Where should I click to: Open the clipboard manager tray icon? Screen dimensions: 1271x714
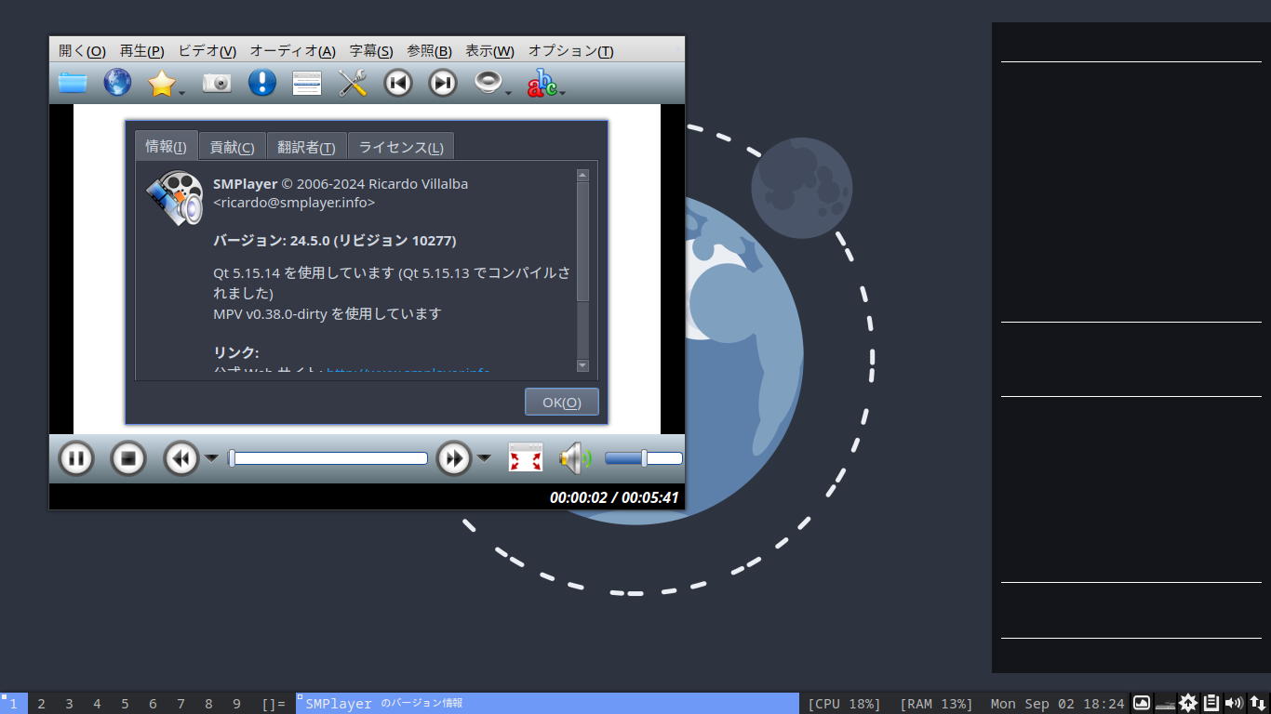[x=1211, y=703]
